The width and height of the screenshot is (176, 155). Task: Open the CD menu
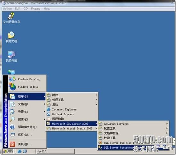click(x=26, y=9)
